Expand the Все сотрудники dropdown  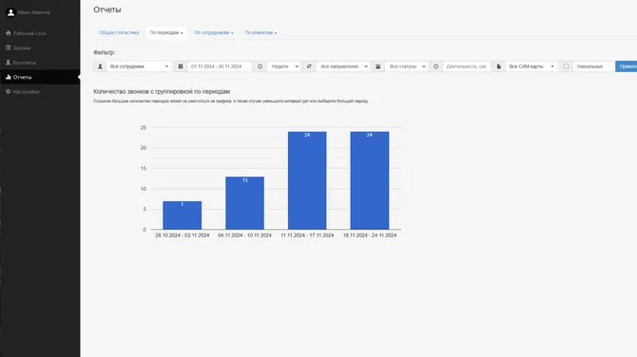coord(139,66)
